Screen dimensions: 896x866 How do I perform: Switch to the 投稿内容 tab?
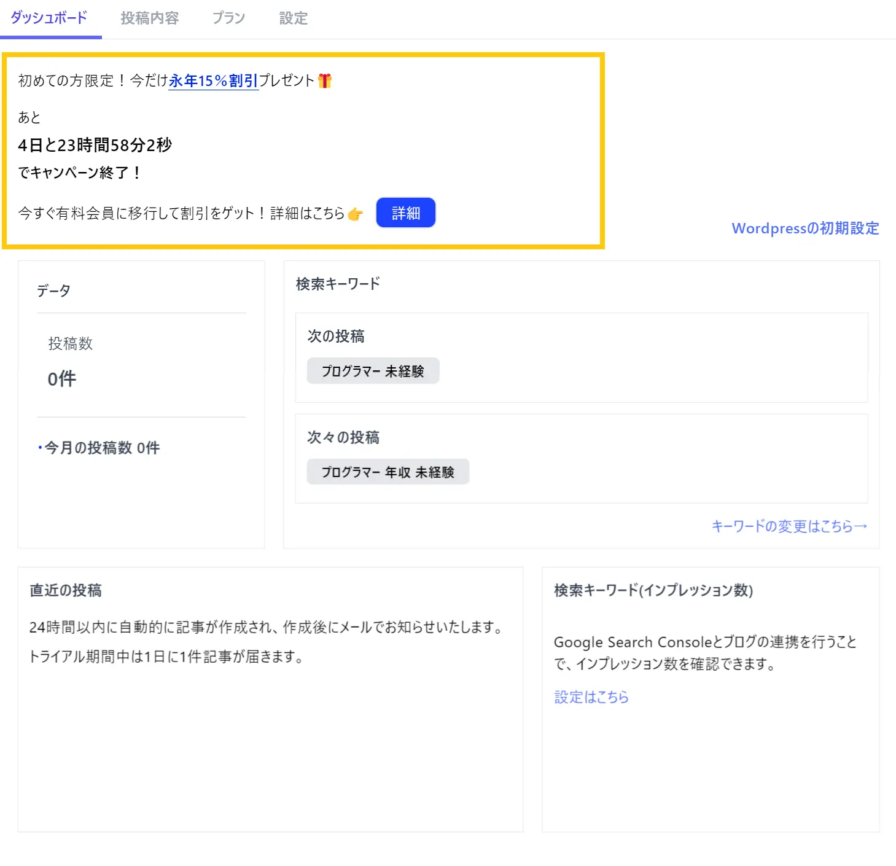(x=149, y=18)
